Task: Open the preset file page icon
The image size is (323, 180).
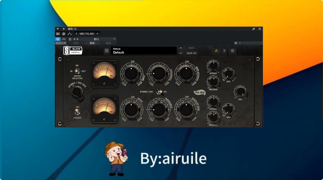Action: (70, 39)
